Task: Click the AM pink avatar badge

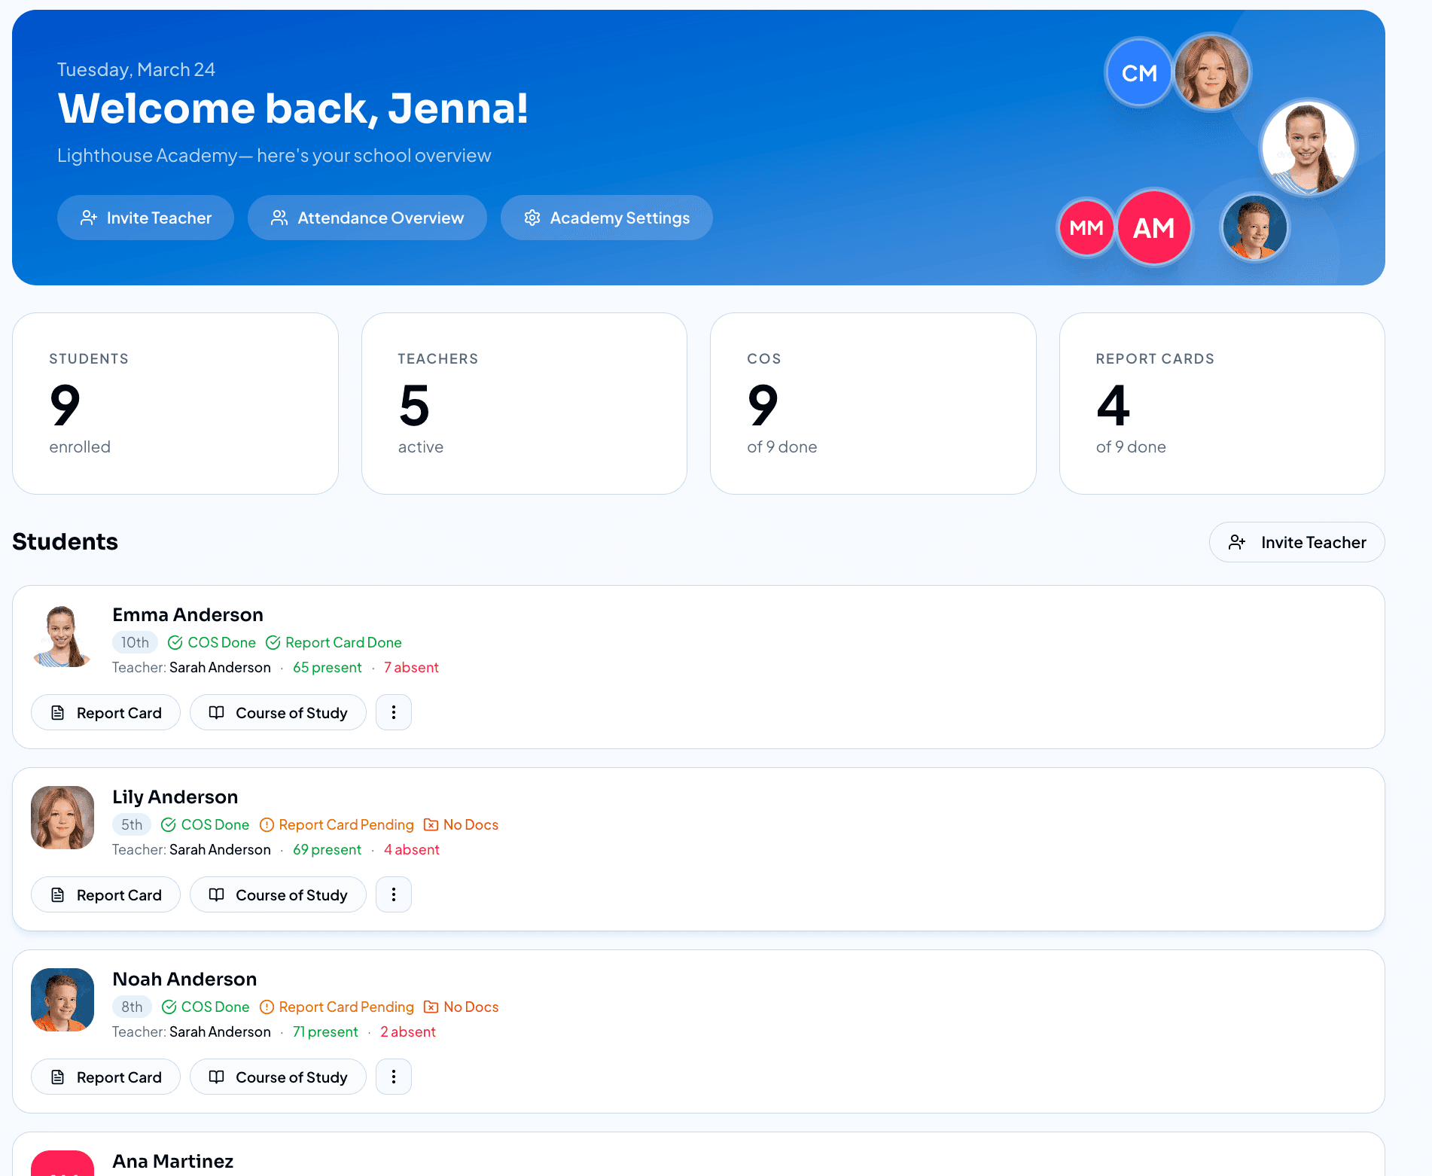Action: tap(1154, 227)
